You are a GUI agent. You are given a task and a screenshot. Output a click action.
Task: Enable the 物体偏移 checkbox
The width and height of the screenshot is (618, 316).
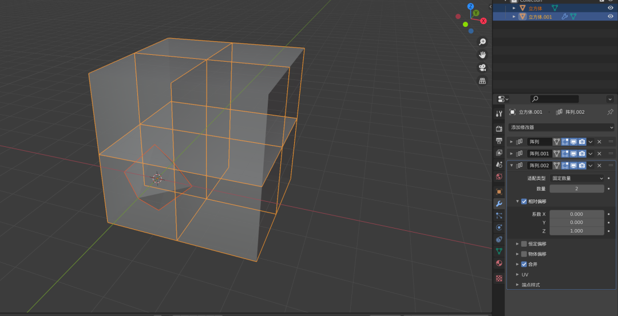tap(524, 254)
